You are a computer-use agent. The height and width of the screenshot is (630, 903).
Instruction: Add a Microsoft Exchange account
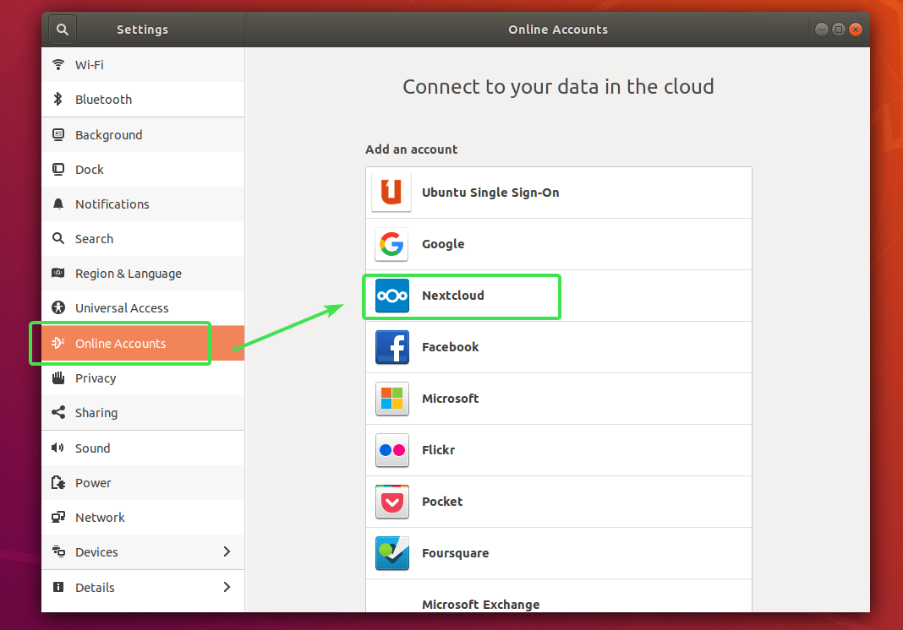click(559, 596)
